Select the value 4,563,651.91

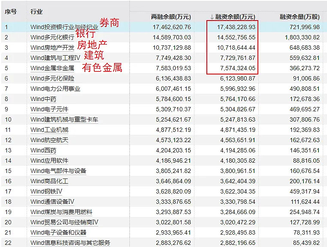(x=238, y=140)
